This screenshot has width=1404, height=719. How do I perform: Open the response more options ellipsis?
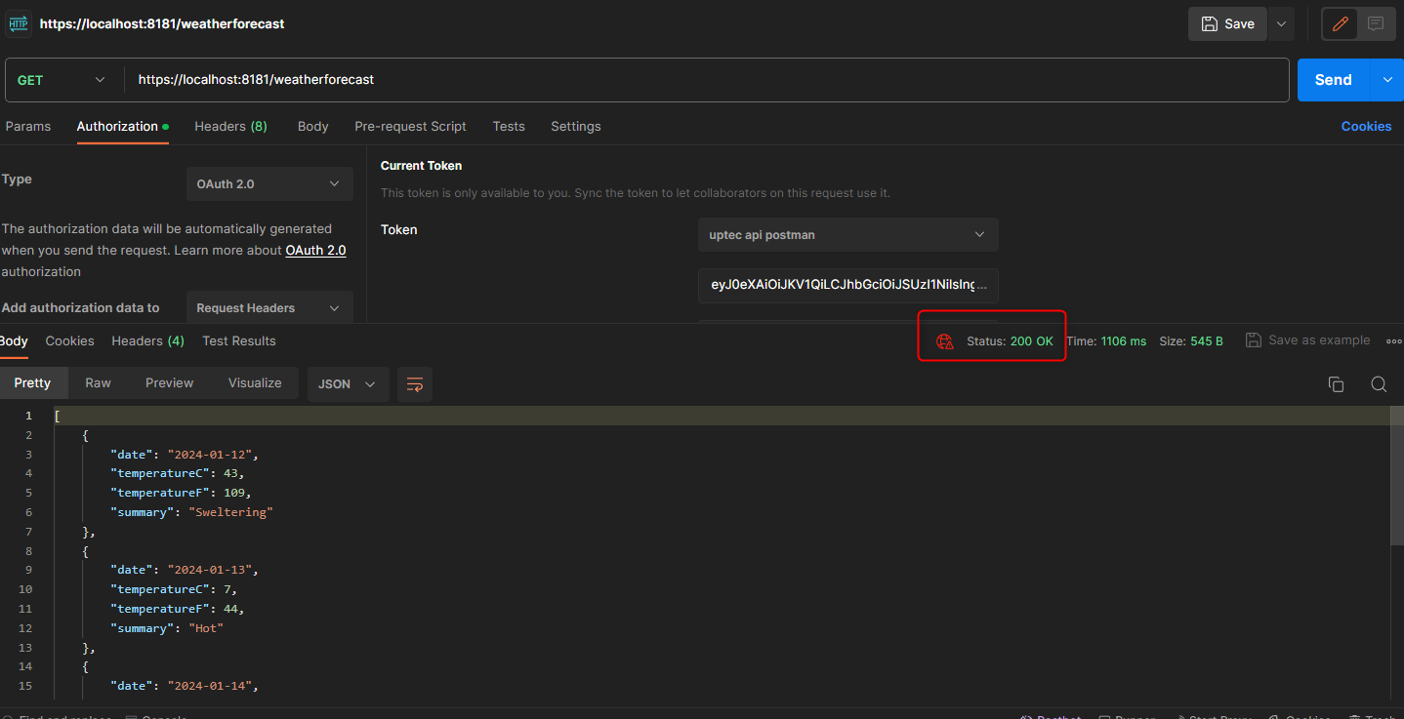click(x=1393, y=341)
